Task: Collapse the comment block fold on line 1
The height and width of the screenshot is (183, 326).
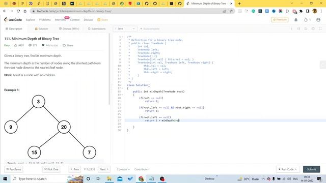Action: [x=122, y=37]
